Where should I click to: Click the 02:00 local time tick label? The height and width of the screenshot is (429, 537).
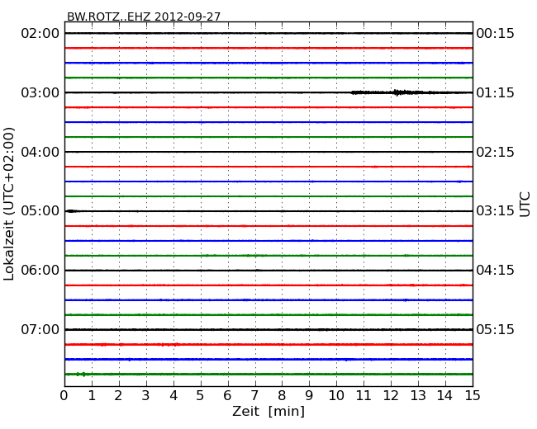coord(40,34)
